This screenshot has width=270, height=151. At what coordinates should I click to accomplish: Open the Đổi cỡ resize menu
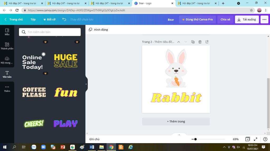click(x=49, y=19)
